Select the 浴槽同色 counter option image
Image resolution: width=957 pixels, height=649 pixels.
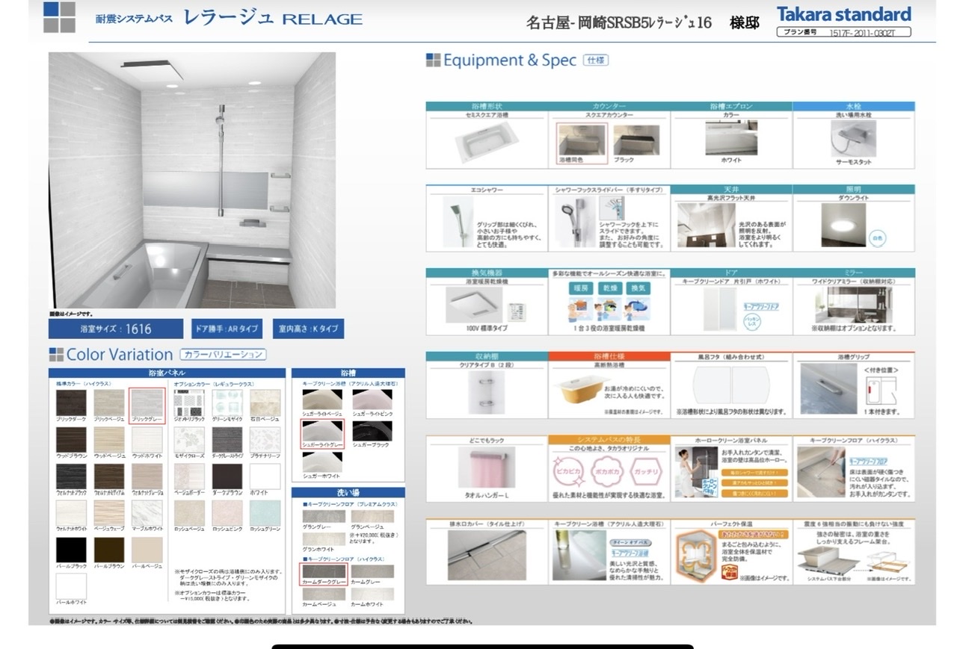point(582,139)
